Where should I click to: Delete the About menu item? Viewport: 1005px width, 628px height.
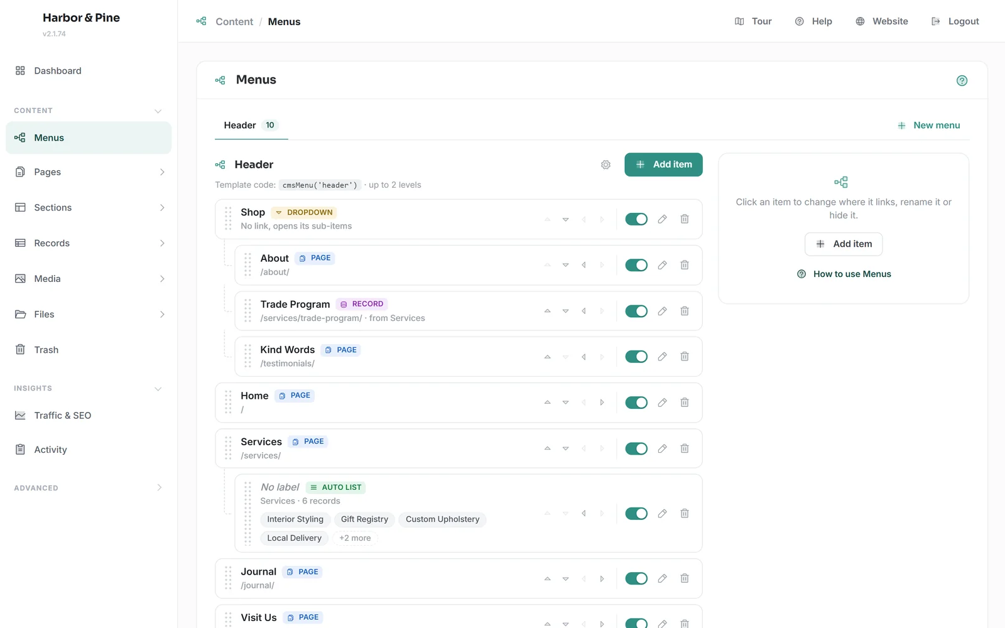685,265
